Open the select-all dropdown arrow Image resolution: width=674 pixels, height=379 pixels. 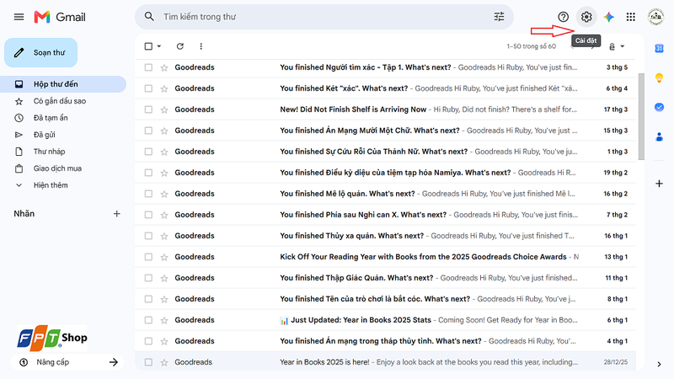point(159,46)
